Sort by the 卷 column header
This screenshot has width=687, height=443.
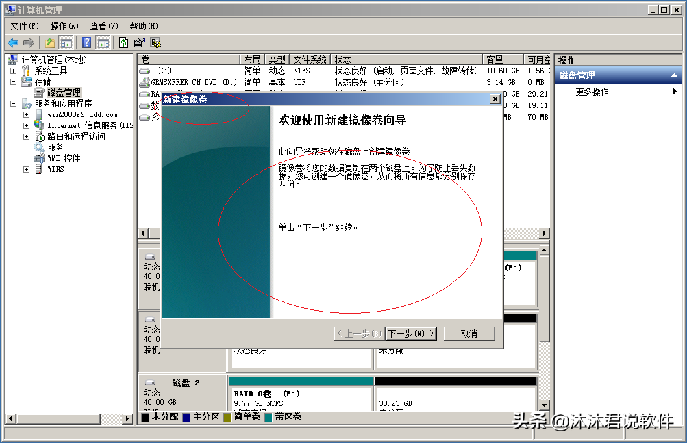189,60
